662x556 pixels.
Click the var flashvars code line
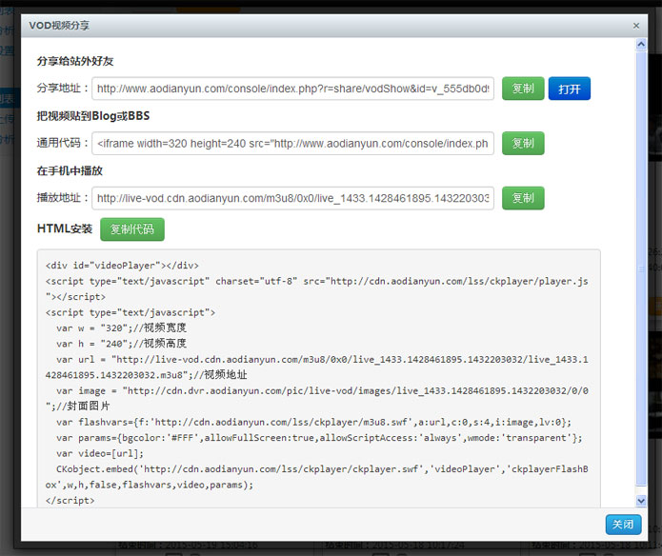coord(313,423)
